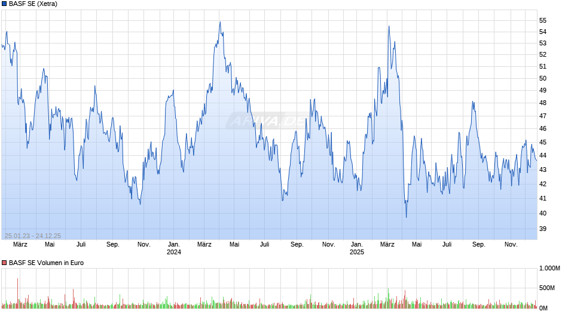This screenshot has width=562, height=314.
Task: Click the 'Jan. 2024' axis label
Action: pyautogui.click(x=174, y=248)
